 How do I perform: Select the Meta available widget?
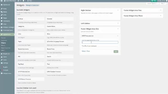(60, 34)
